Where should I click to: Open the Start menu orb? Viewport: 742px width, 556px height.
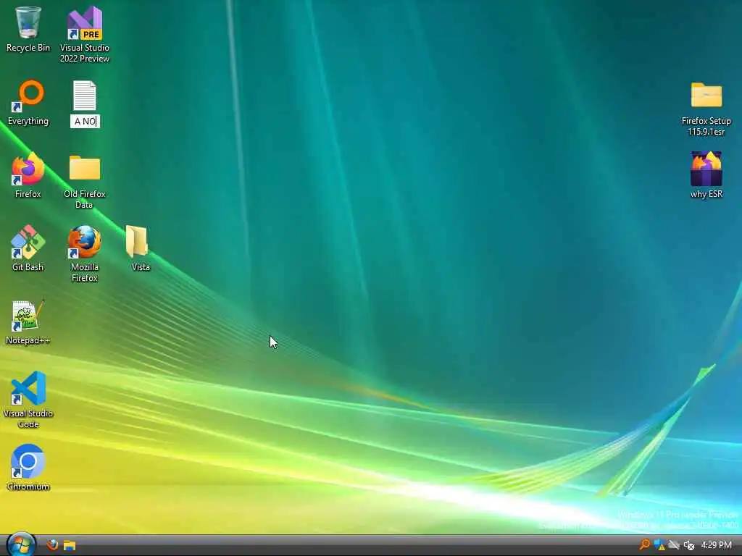21,544
